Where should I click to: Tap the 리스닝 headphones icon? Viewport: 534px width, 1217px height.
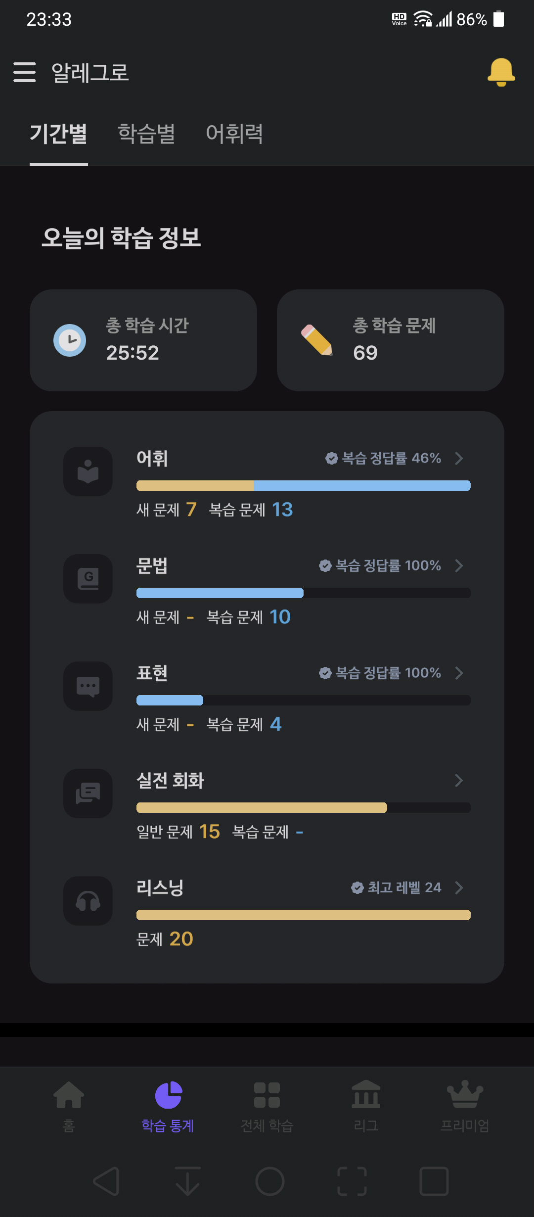(88, 901)
